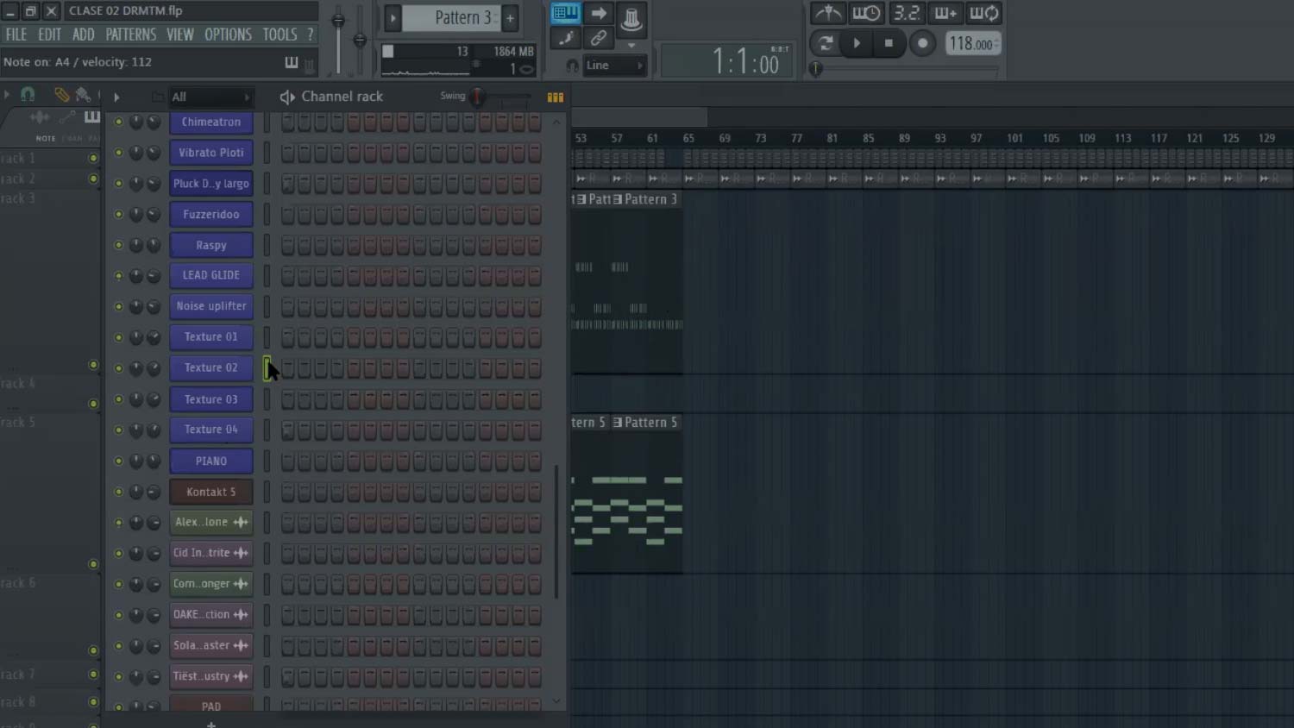The width and height of the screenshot is (1294, 728).
Task: Click the loop recording icon
Action: coord(984,13)
